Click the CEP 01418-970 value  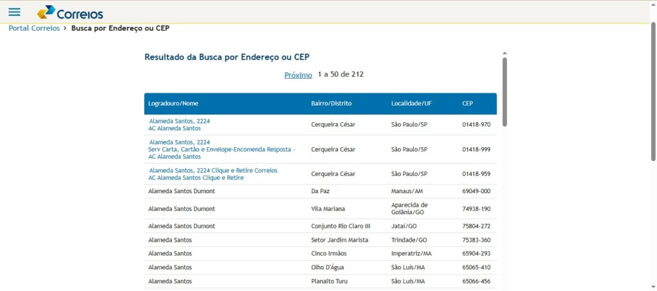(476, 125)
